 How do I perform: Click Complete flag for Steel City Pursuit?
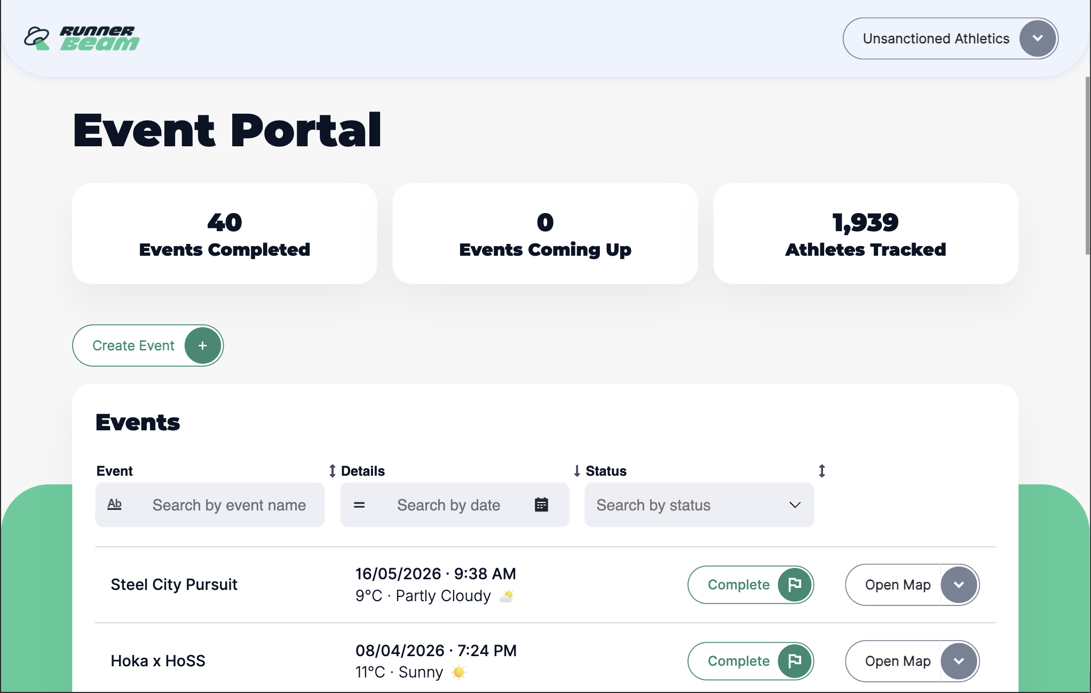(x=795, y=585)
